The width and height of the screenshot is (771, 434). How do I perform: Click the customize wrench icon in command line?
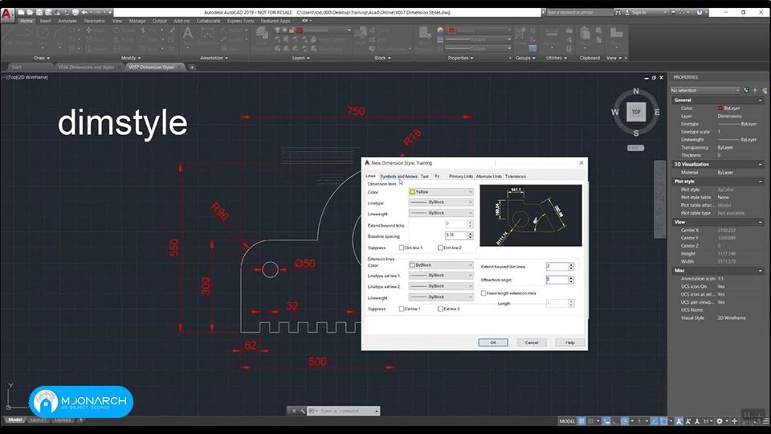pos(303,411)
